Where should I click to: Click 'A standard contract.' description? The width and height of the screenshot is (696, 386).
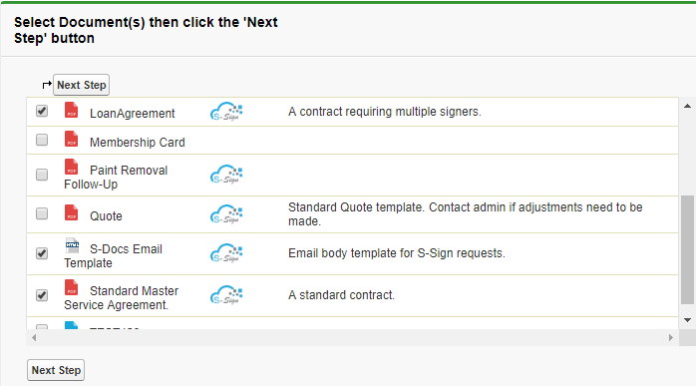pyautogui.click(x=341, y=295)
